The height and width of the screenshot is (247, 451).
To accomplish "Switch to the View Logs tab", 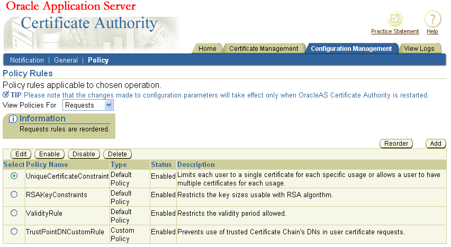I will tap(419, 48).
